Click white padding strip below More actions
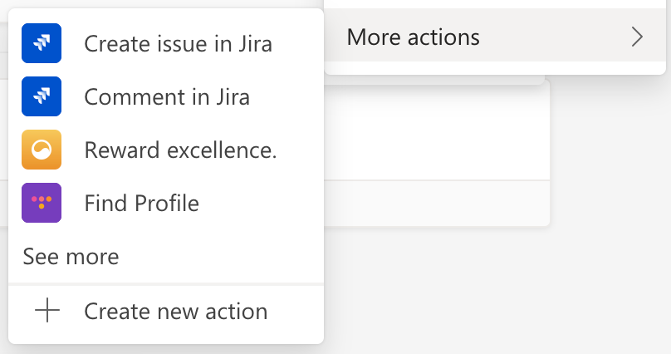The height and width of the screenshot is (354, 671). pos(495,67)
